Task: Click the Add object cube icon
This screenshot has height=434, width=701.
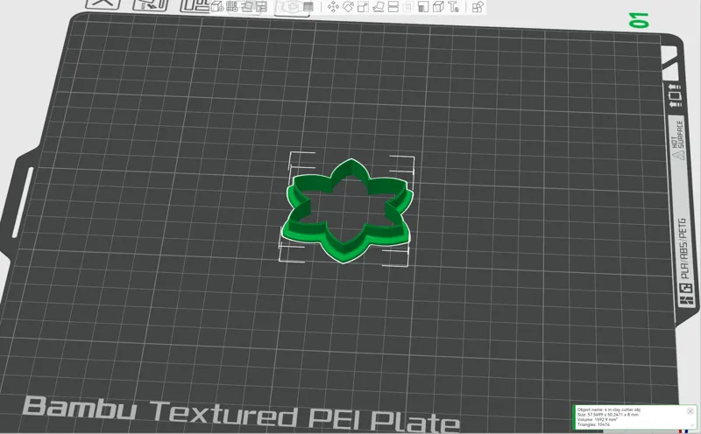Action: tap(216, 6)
